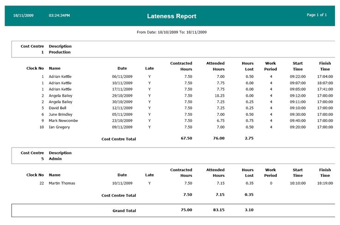Image resolution: width=340 pixels, height=225 pixels.
Task: Click the From Date range text
Action: (171, 32)
